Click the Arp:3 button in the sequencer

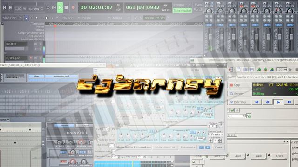(x=259, y=156)
